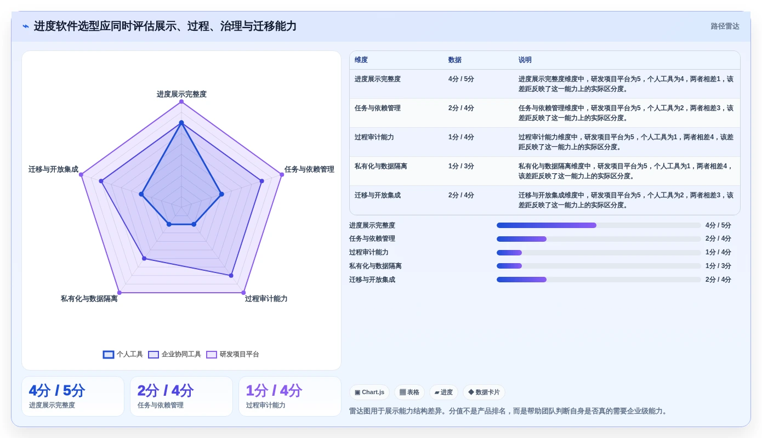
Task: Toggle the 研发项目平台 legend swatch
Action: tap(212, 355)
